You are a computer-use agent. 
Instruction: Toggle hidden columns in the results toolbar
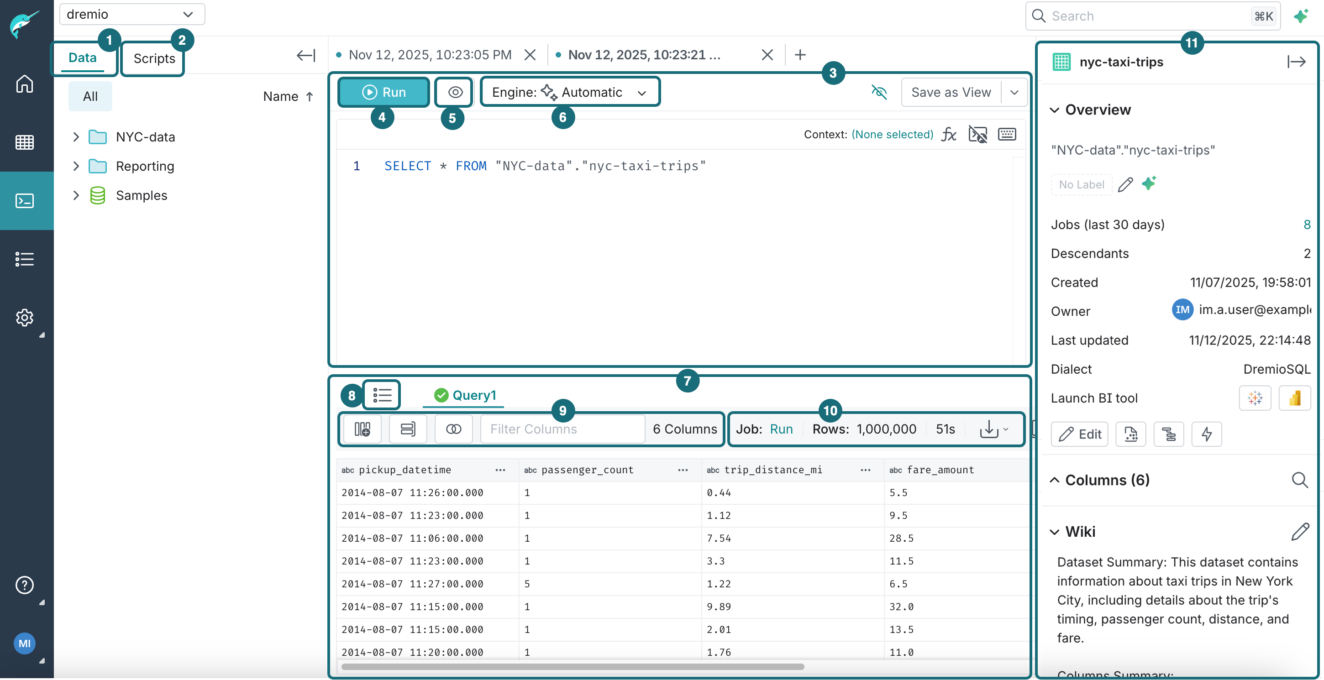click(453, 429)
